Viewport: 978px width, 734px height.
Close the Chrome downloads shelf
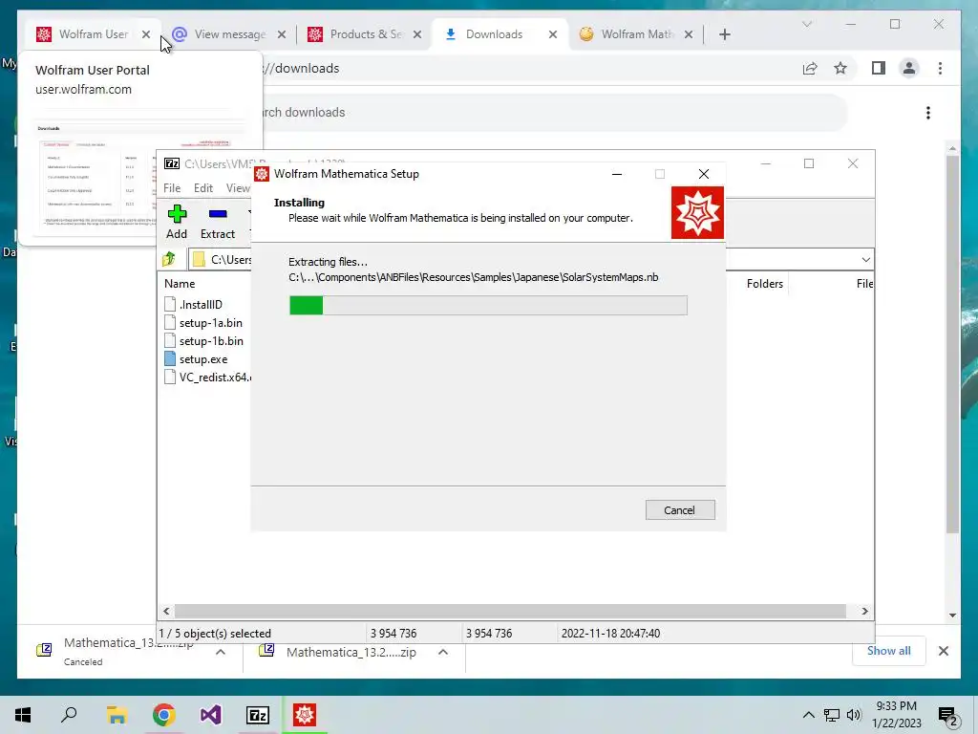click(944, 651)
